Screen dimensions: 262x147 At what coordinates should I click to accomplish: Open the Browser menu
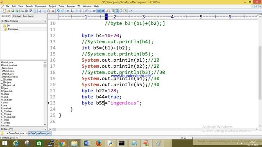point(71,6)
